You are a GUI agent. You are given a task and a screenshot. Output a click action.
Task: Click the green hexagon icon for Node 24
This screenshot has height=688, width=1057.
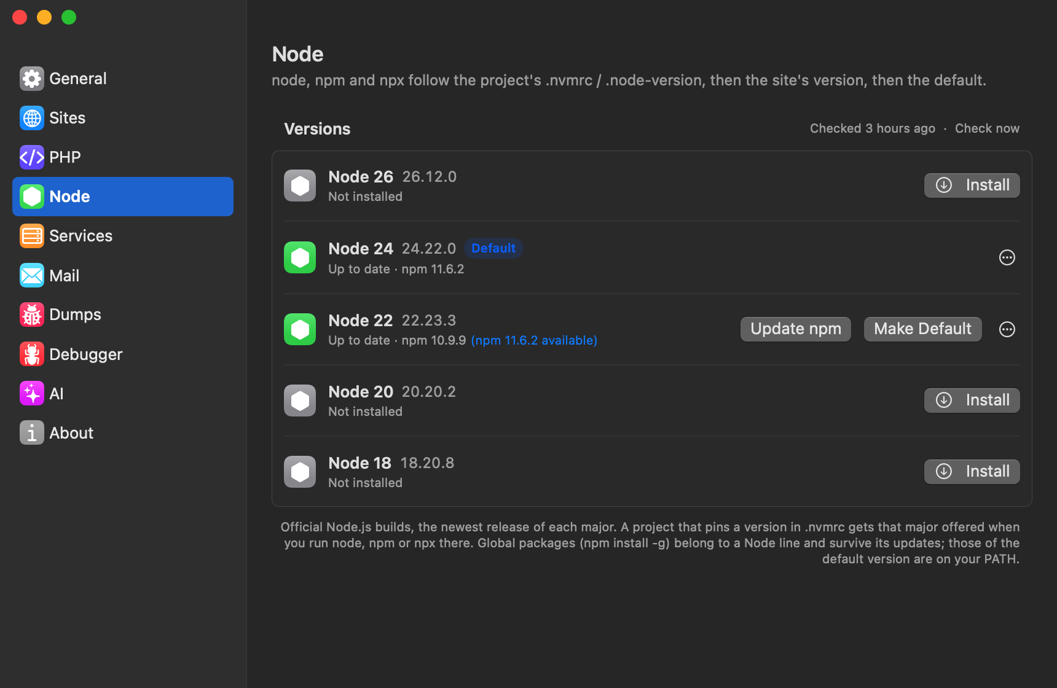(300, 257)
